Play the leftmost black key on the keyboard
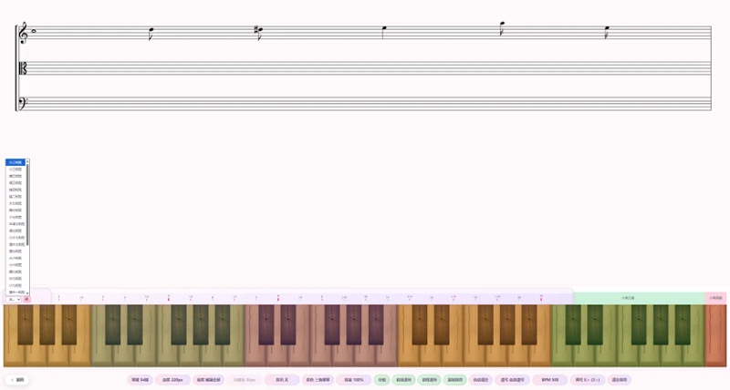This screenshot has height=390, width=730. (26, 324)
